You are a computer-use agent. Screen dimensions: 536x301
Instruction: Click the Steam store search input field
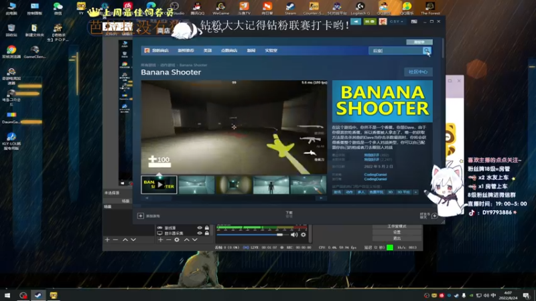(x=396, y=51)
